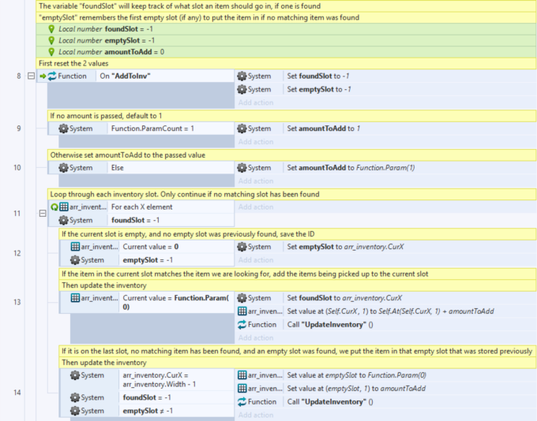Viewport: 537px width, 421px height.
Task: Click 'Add action' under the Else event
Action: pos(256,181)
